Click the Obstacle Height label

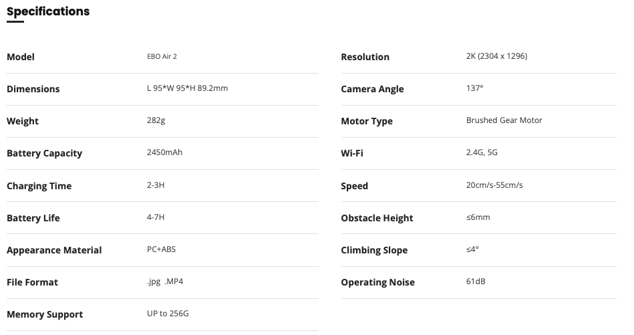coord(377,218)
